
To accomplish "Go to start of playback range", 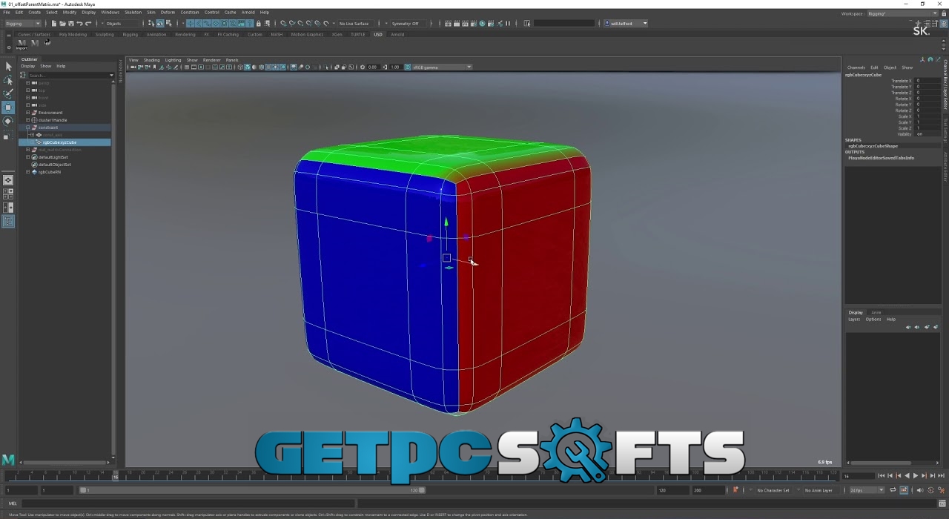I will click(x=882, y=476).
